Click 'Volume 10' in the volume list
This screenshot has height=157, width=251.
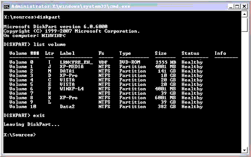pyautogui.click(x=23, y=107)
